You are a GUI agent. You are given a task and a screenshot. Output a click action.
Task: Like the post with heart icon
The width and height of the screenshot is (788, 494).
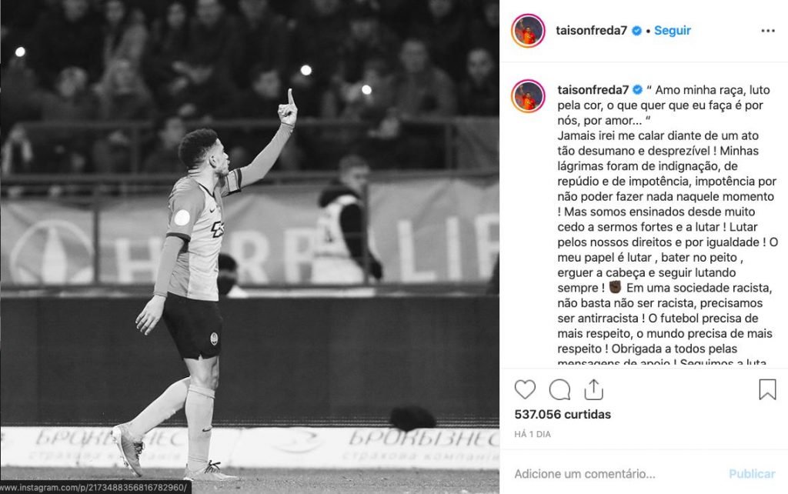tap(525, 389)
